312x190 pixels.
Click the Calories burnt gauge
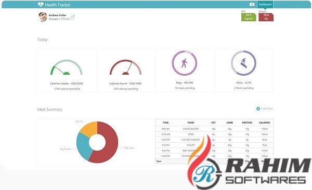[125, 67]
